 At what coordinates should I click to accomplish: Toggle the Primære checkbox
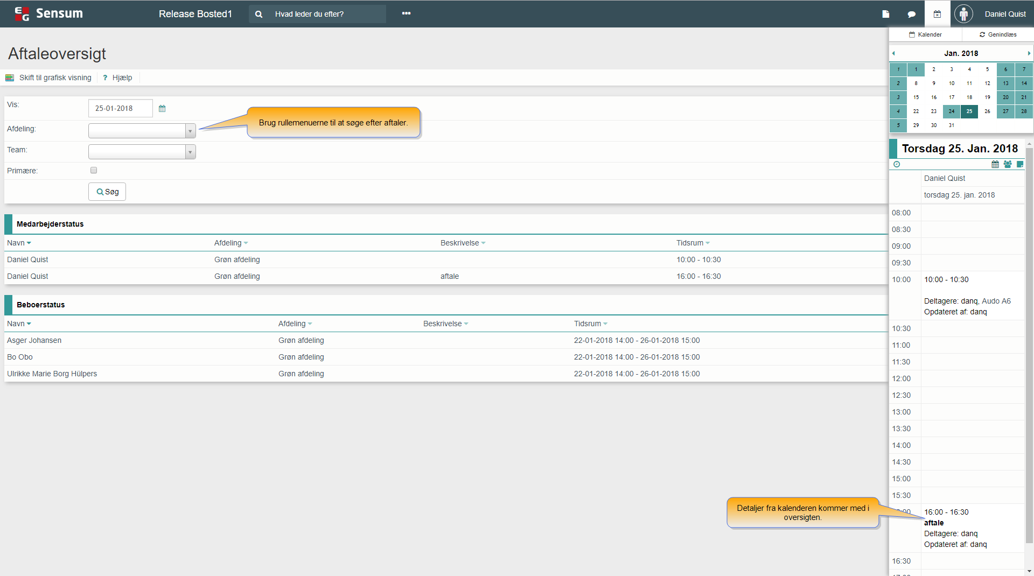pos(94,170)
